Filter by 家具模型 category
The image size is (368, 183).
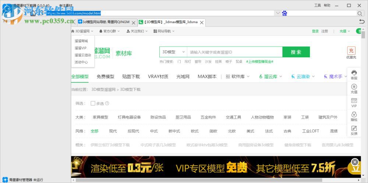coord(100,117)
